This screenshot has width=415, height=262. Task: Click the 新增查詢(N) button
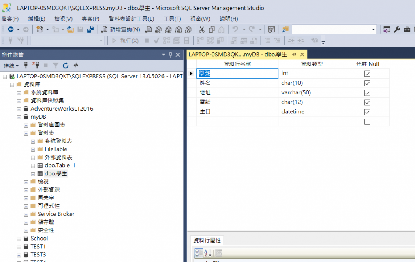coord(121,29)
